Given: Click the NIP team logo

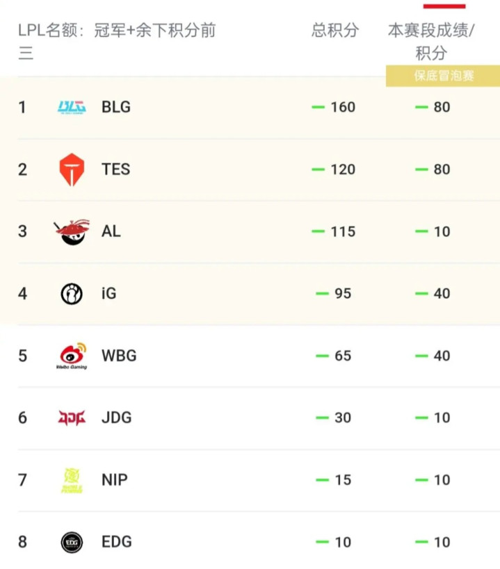Looking at the screenshot, I should pyautogui.click(x=71, y=480).
